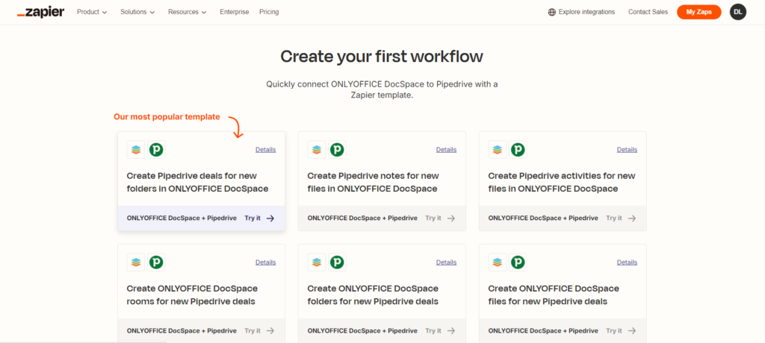Click arrow icon on DocSpace folders card's Try it

451,331
